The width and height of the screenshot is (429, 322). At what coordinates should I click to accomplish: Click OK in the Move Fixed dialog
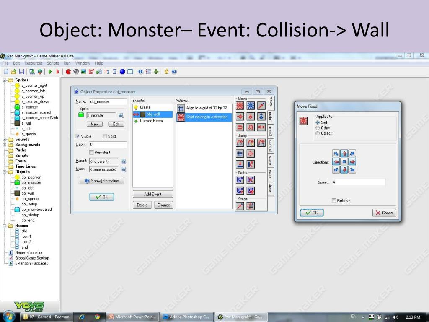pos(312,213)
